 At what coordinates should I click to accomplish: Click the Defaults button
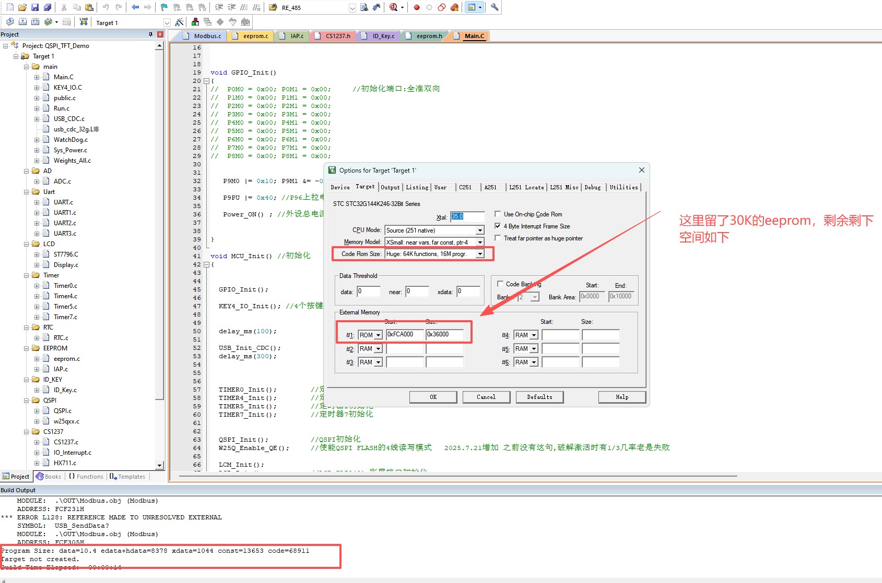(539, 397)
